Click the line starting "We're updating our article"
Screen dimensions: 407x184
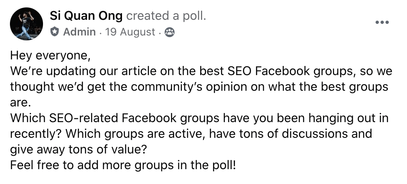pos(201,72)
